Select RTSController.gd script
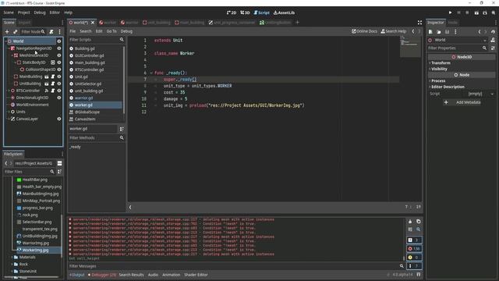The image size is (499, 281). click(89, 69)
